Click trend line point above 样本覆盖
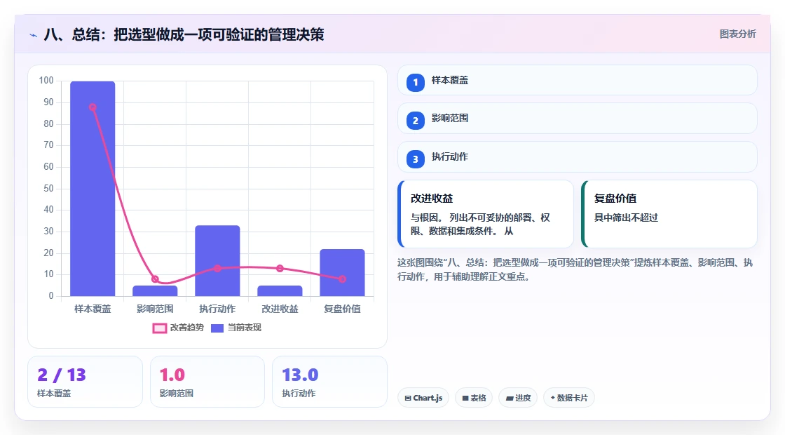The image size is (785, 435). pyautogui.click(x=93, y=107)
